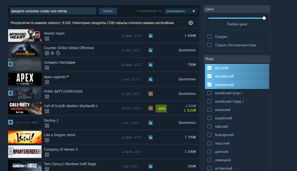Click Call of Duty mixed review icon
Screen dimensions: 297x171
tap(151, 108)
